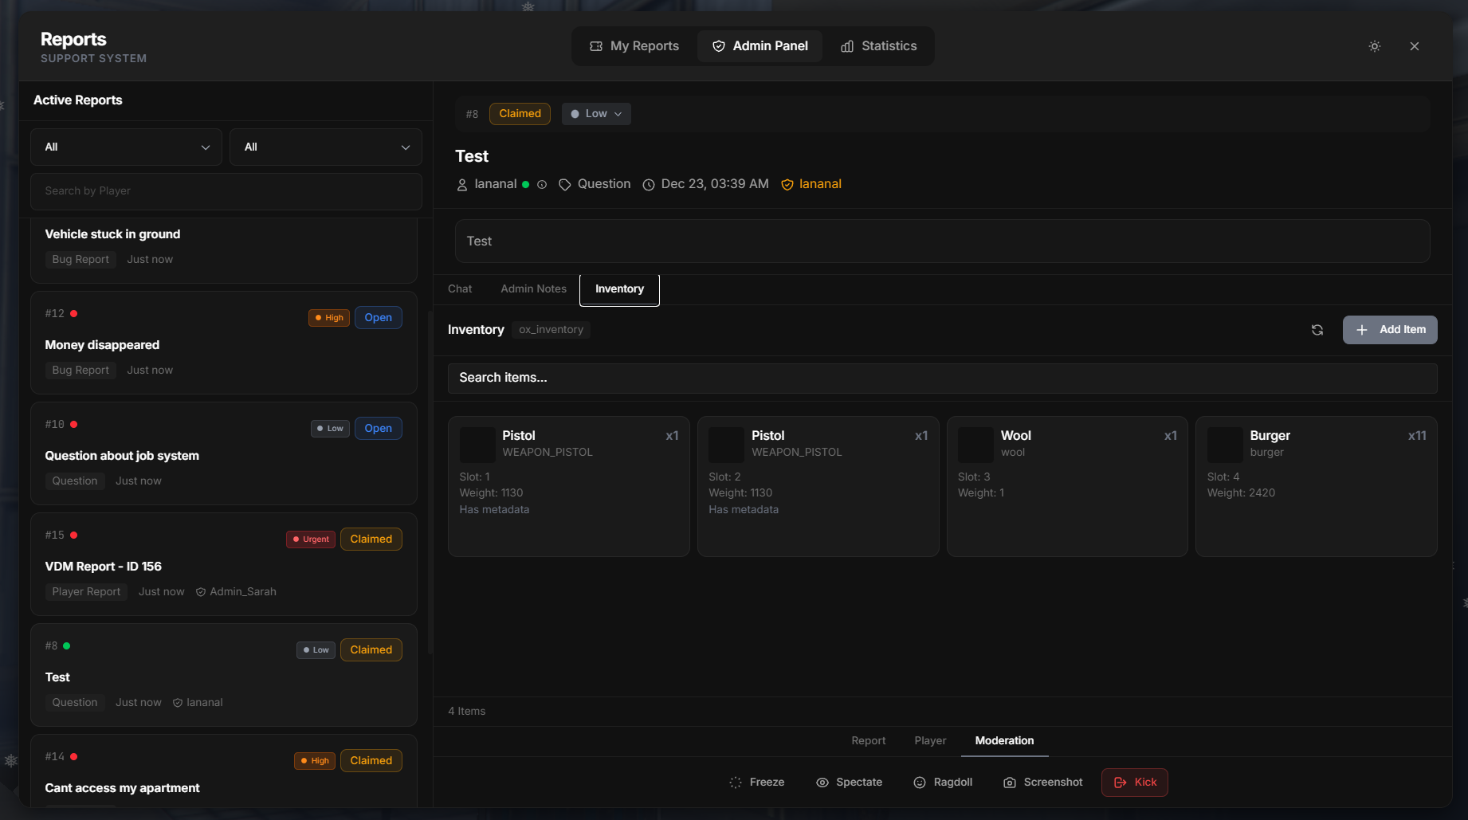Viewport: 1468px width, 820px height.
Task: Toggle the light/dark theme sun icon
Action: 1374,46
